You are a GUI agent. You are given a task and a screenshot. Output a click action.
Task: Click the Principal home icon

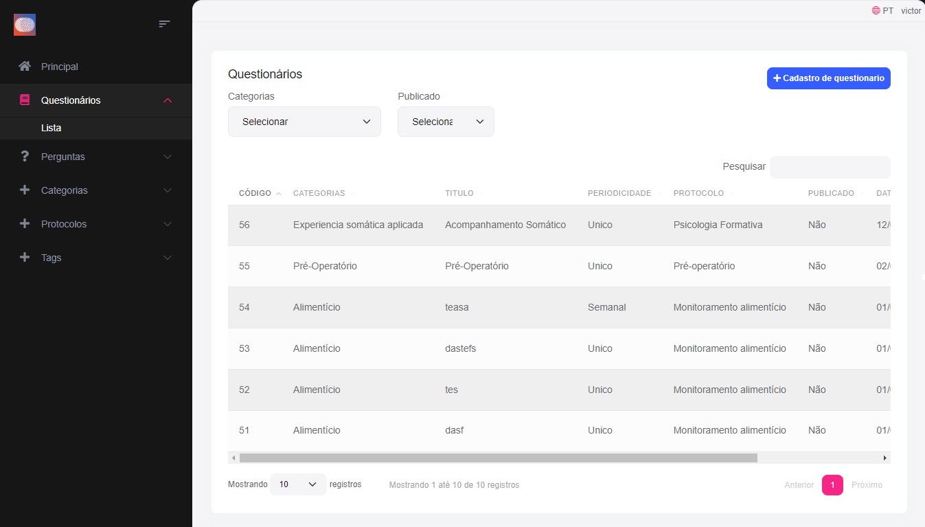pos(25,67)
